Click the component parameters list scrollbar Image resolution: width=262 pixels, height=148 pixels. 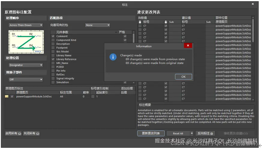(x=134, y=39)
